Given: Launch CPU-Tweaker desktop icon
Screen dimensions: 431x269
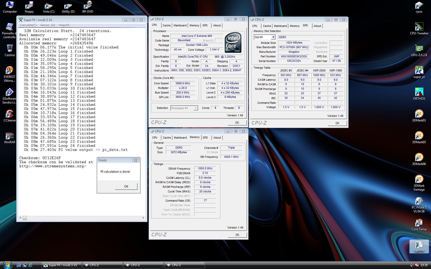Looking at the screenshot, I should tap(419, 29).
